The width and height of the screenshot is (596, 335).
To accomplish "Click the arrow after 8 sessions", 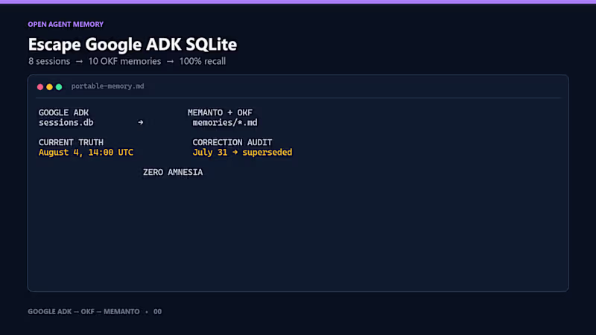I will [x=79, y=62].
